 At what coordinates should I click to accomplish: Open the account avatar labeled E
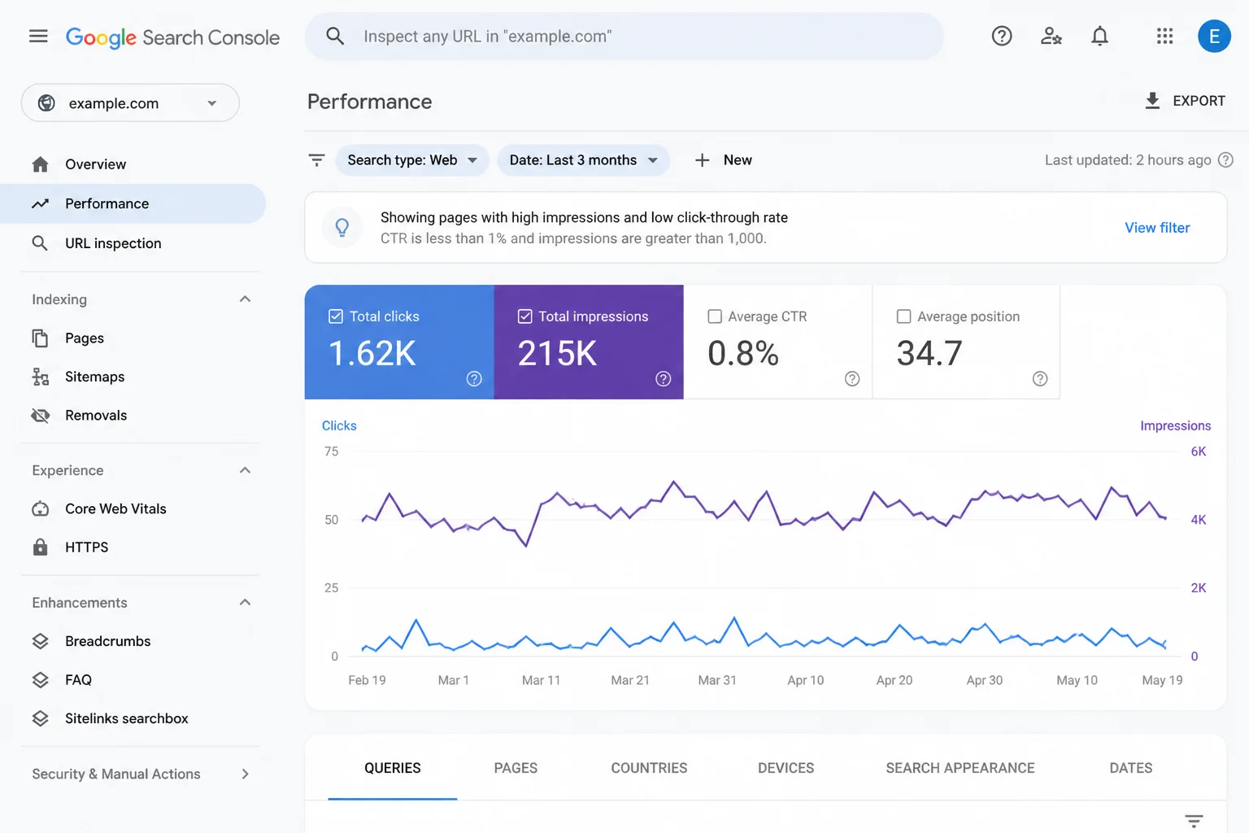[1214, 36]
